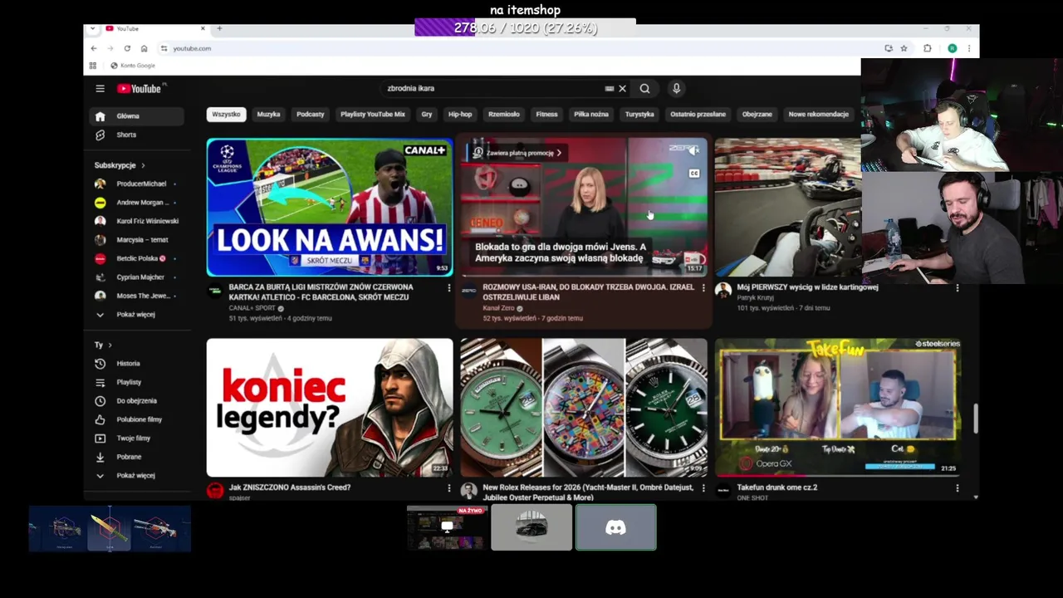Open the LOOK NA AWANS video thumbnail
1063x598 pixels.
pyautogui.click(x=330, y=208)
